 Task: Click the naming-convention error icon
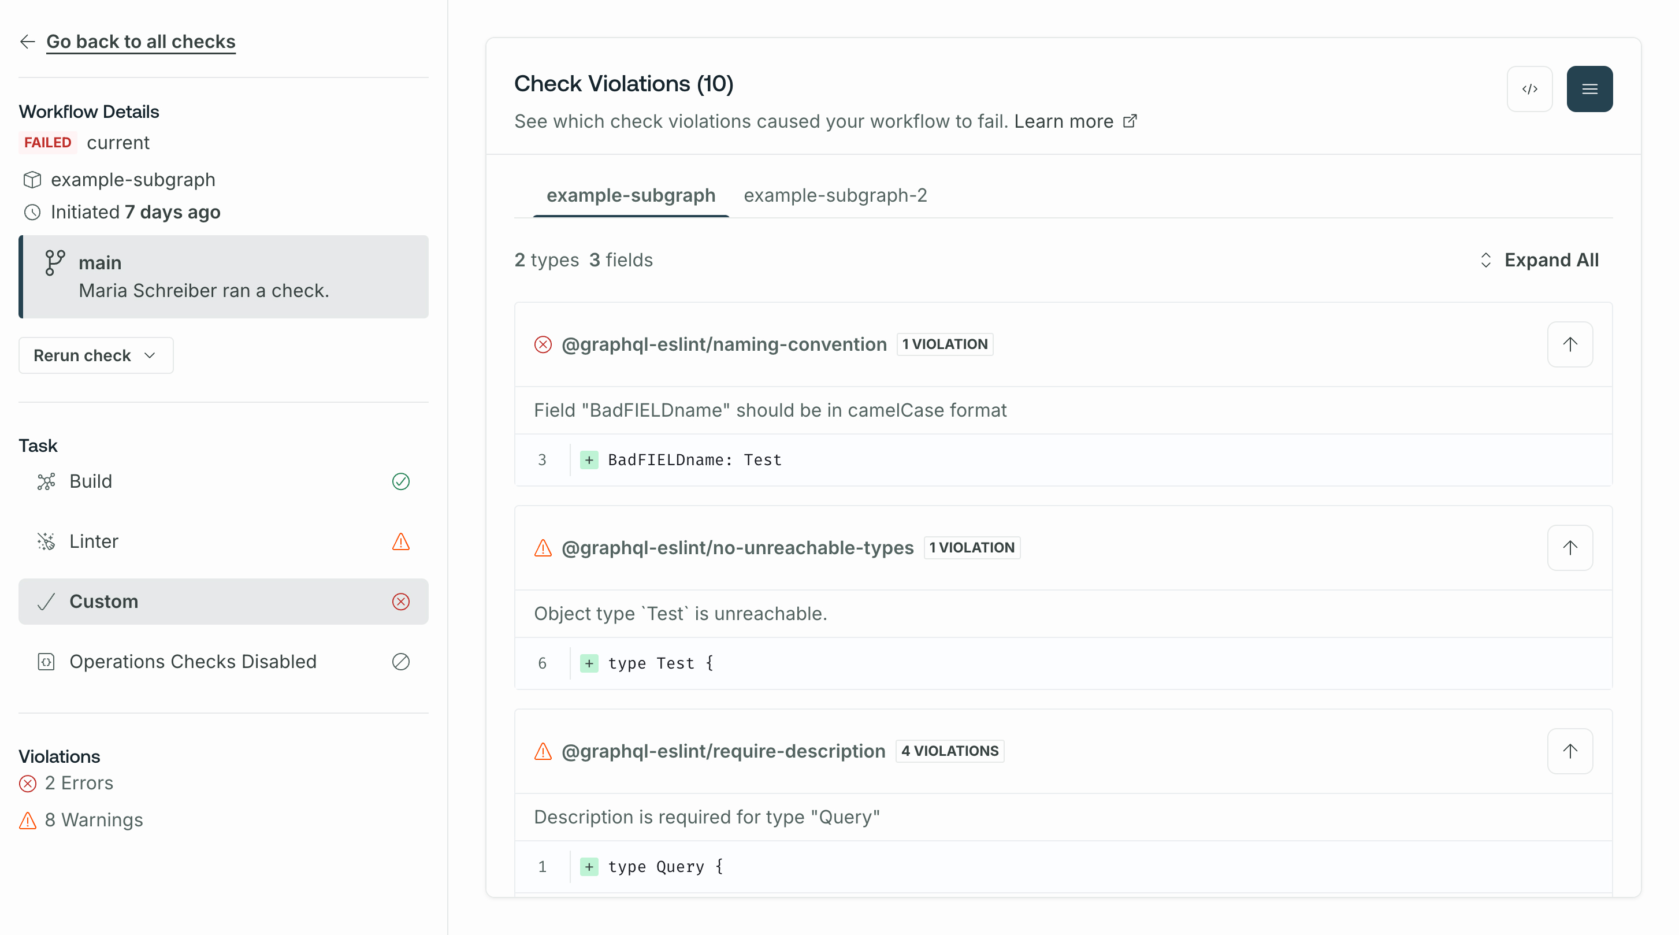[541, 343]
